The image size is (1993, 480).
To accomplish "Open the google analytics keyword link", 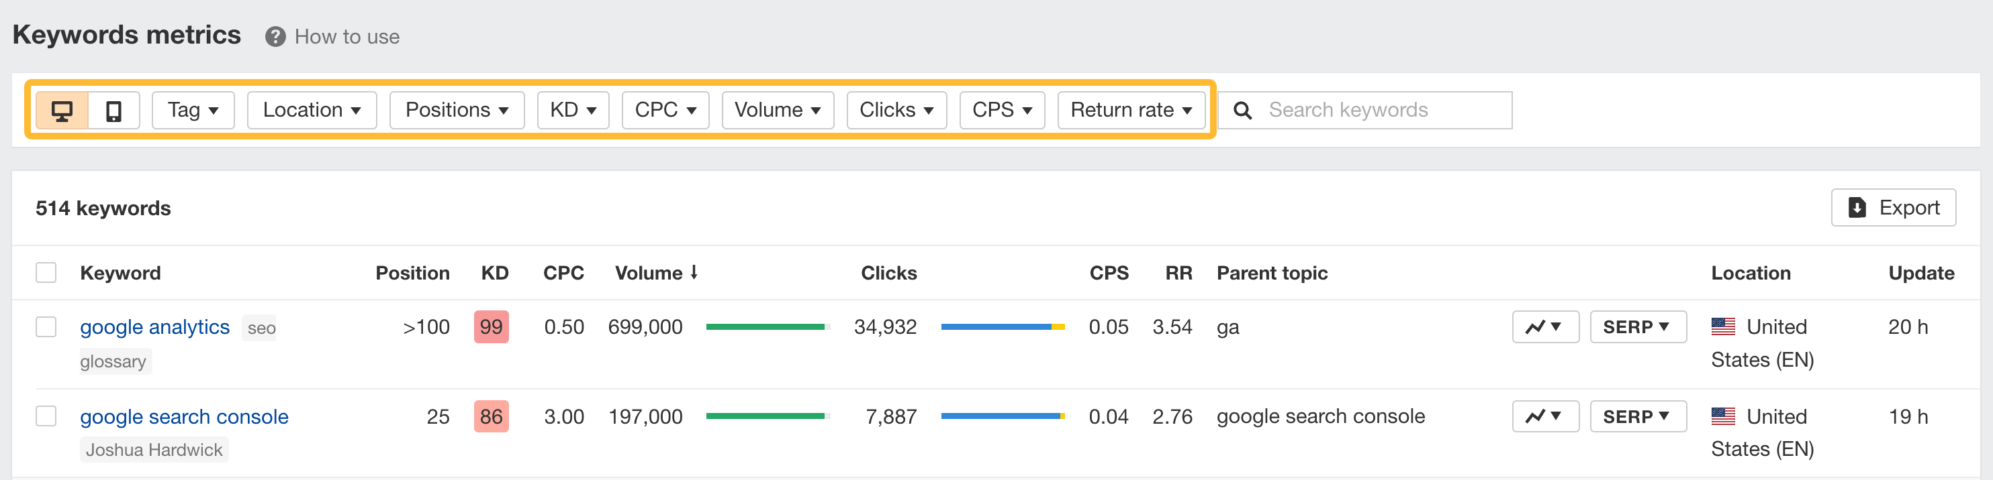I will point(154,327).
